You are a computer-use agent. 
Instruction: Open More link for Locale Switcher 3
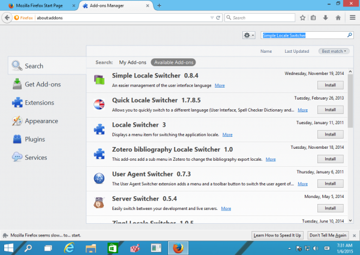pos(227,134)
